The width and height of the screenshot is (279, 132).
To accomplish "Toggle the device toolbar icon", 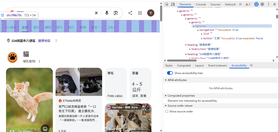I will (x=173, y=4).
